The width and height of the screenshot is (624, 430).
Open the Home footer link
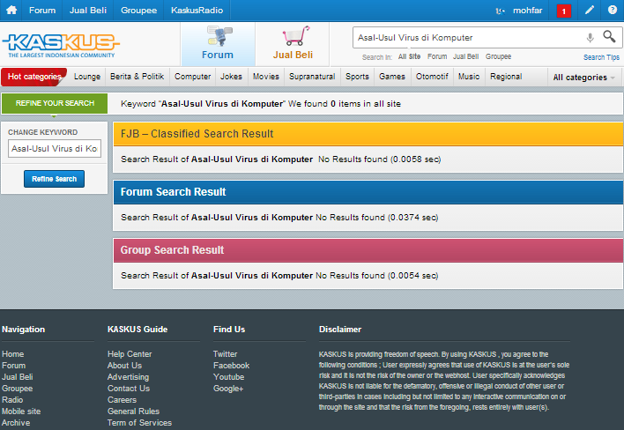[12, 354]
